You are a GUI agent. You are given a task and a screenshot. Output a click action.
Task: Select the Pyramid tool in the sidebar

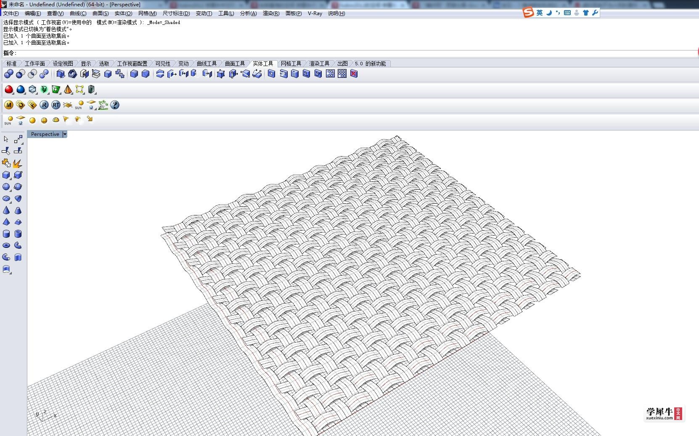coord(6,222)
